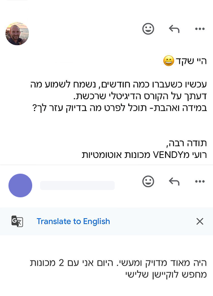
Task: Click the Hebrew greeting line with emoji
Action: point(185,61)
